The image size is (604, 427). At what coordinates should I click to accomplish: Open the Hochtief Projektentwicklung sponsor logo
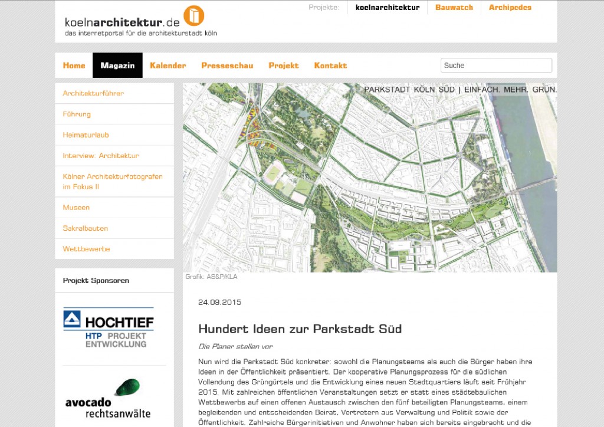[109, 328]
